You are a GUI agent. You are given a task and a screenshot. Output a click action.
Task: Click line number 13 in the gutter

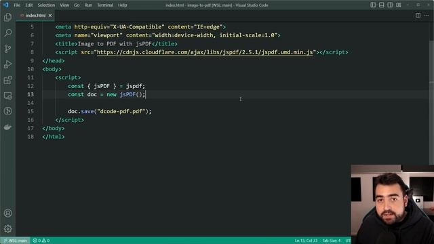click(31, 94)
